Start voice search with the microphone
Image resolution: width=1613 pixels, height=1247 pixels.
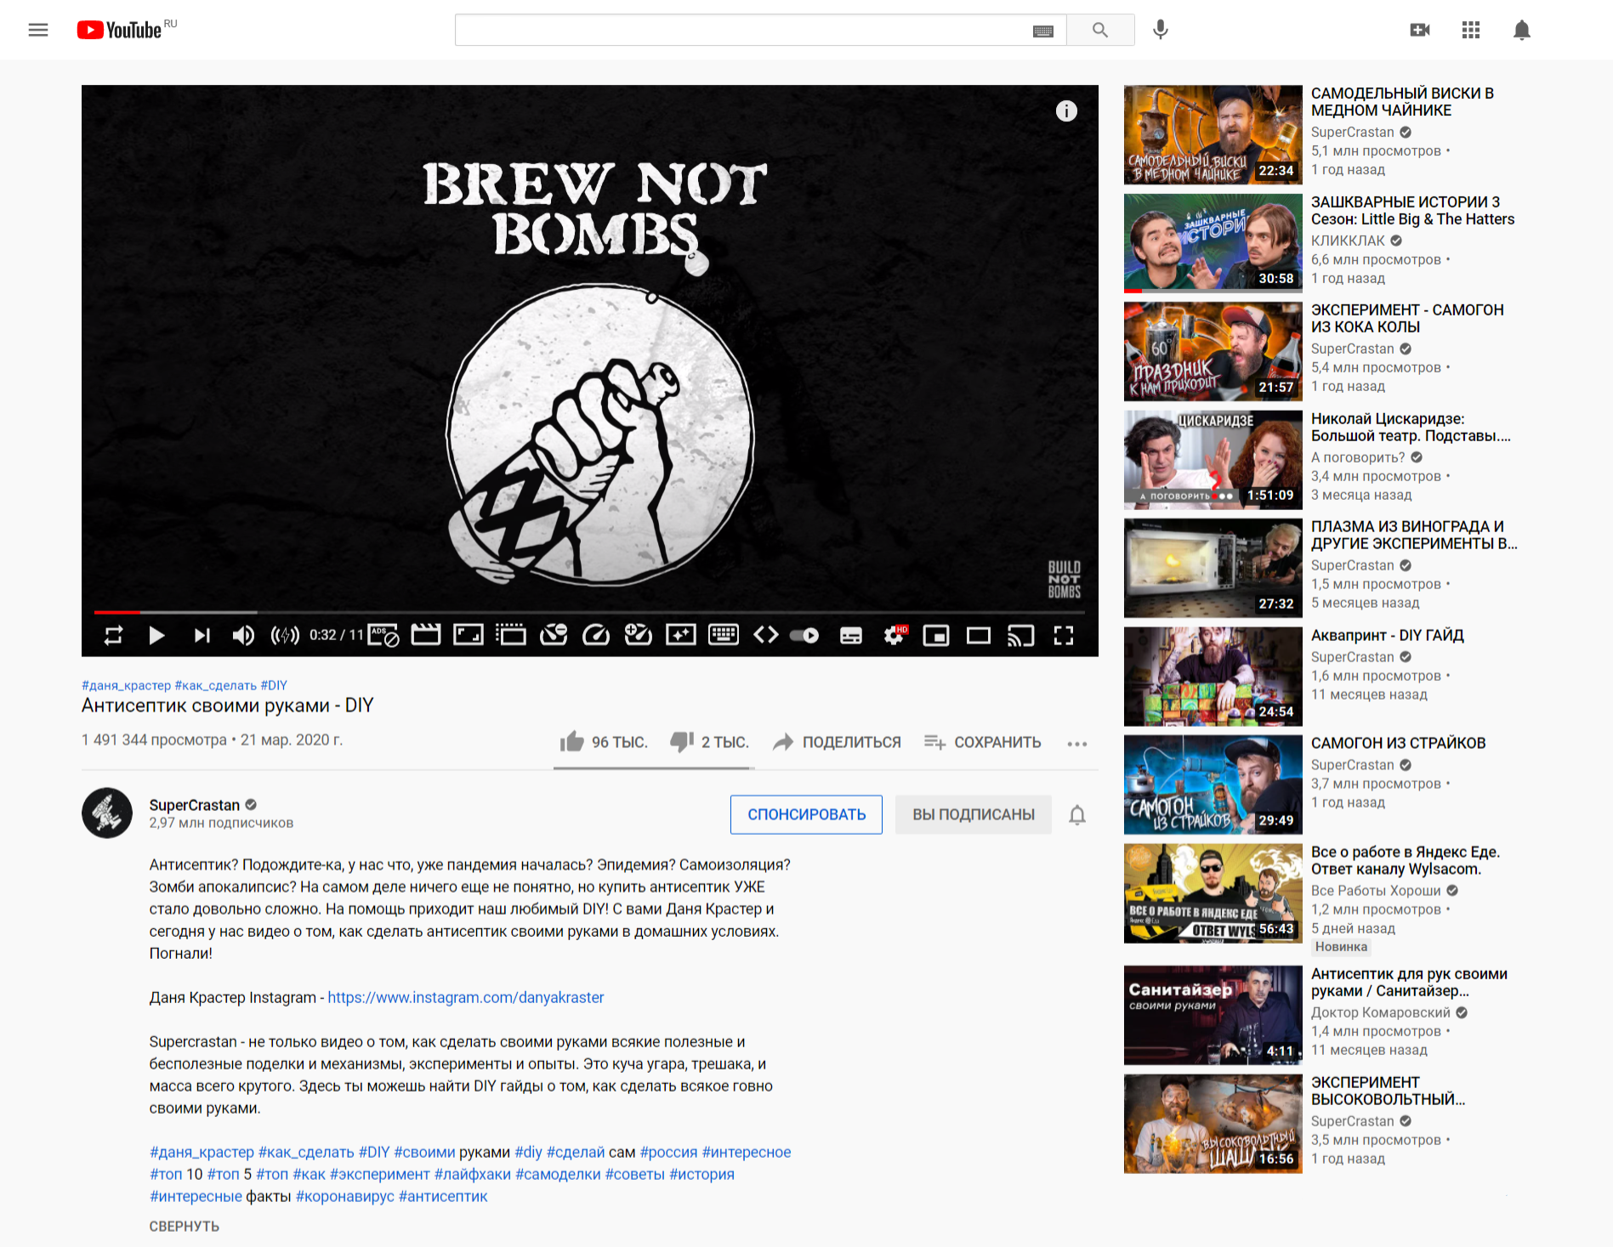[1161, 30]
